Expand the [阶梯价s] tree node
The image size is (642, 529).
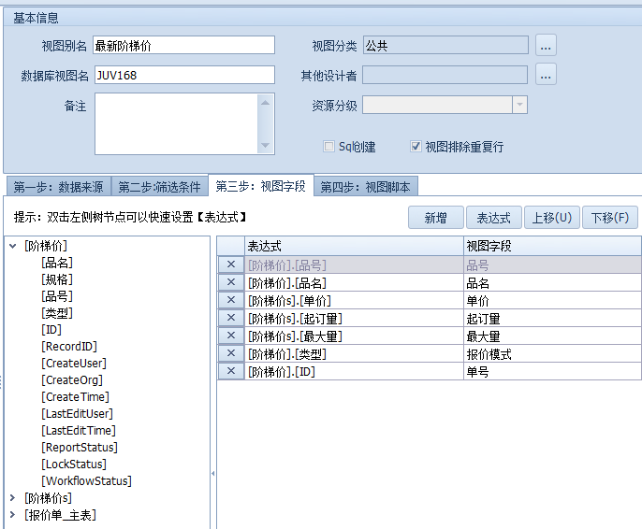[12, 498]
